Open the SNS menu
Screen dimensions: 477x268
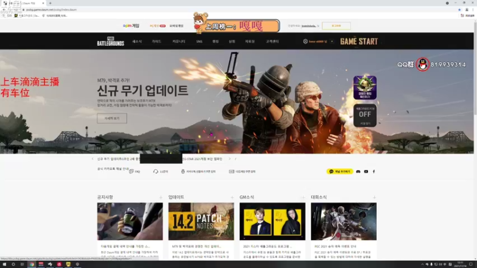199,41
